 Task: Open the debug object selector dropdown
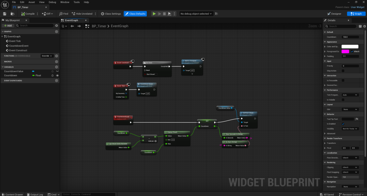pyautogui.click(x=197, y=14)
